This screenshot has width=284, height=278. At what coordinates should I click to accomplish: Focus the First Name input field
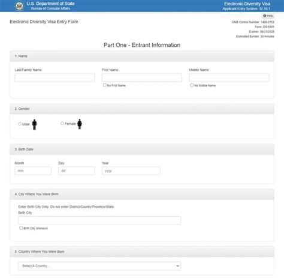[x=142, y=77]
